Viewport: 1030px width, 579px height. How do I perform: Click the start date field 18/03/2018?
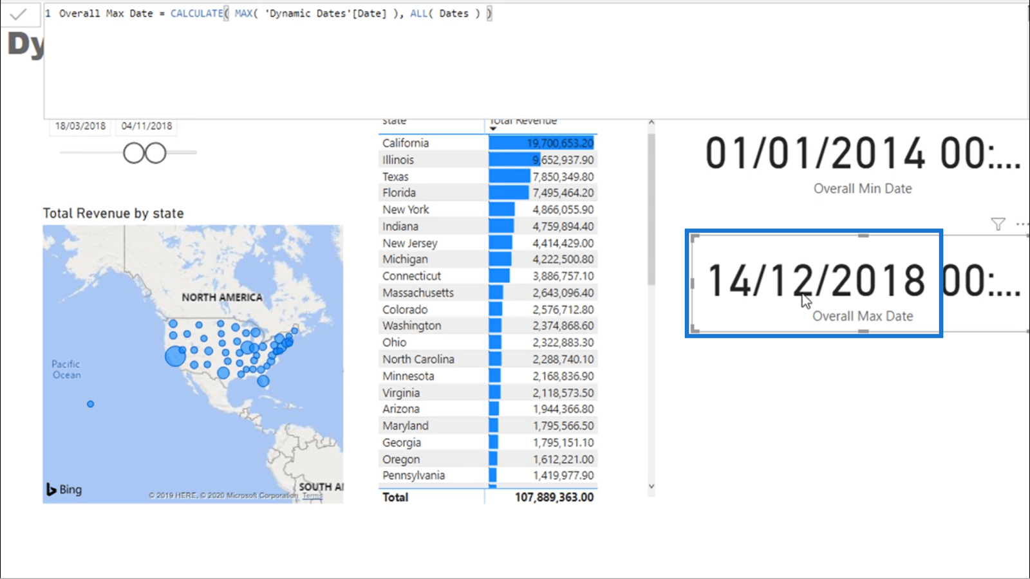pyautogui.click(x=80, y=126)
